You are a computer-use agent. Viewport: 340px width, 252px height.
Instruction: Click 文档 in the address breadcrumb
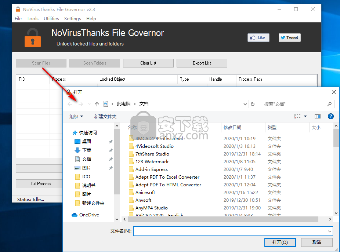pos(144,104)
